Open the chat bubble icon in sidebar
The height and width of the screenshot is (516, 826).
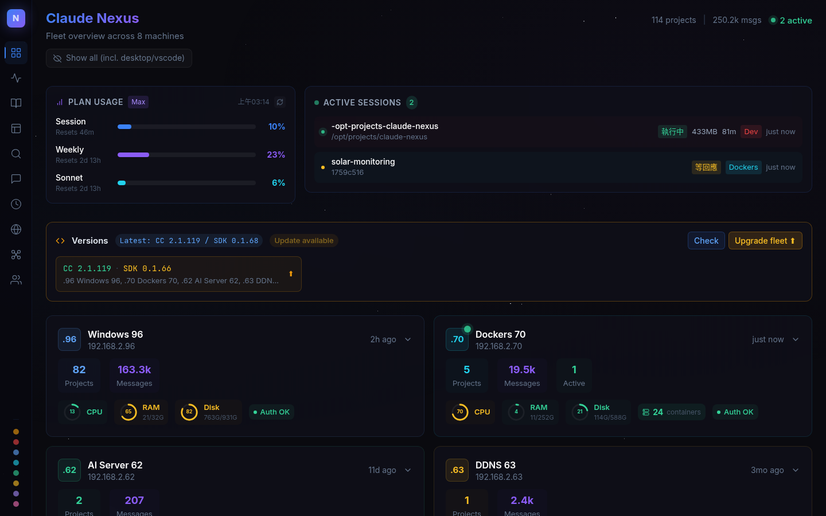(16, 179)
